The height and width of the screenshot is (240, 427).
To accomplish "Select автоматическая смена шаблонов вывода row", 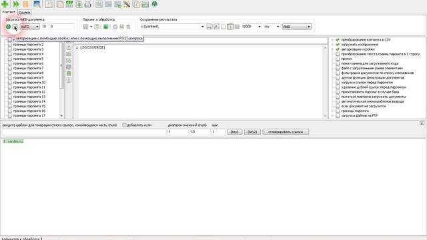I will [372, 101].
